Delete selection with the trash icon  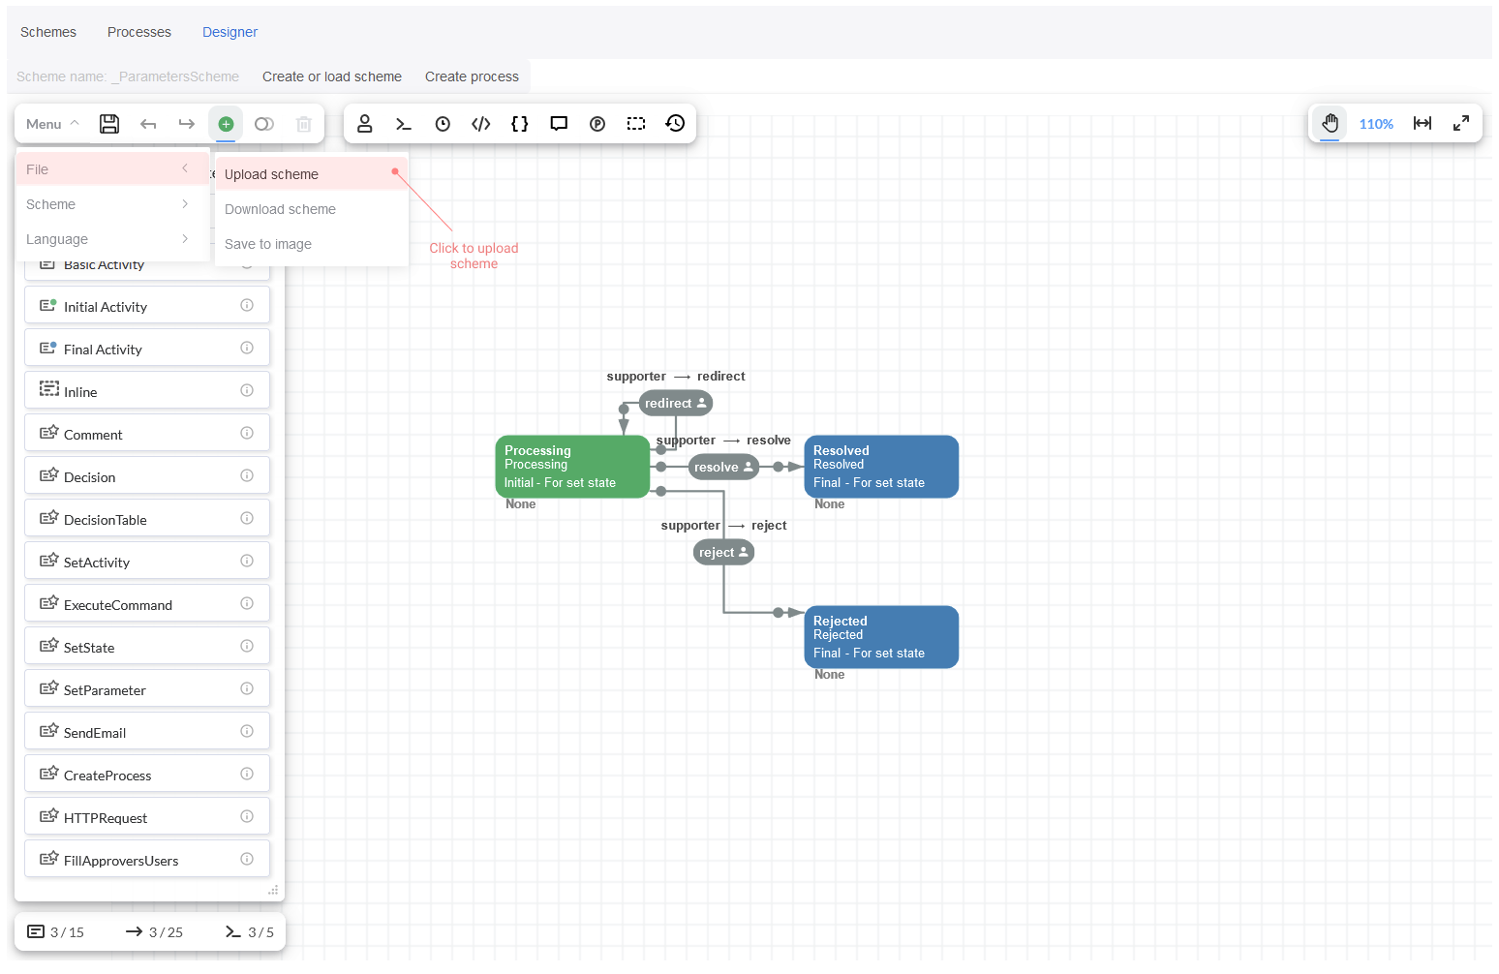[x=303, y=124]
